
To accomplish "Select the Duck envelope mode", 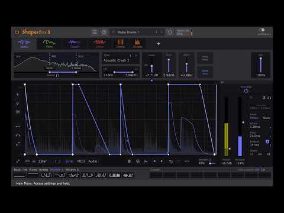I will point(266,118).
